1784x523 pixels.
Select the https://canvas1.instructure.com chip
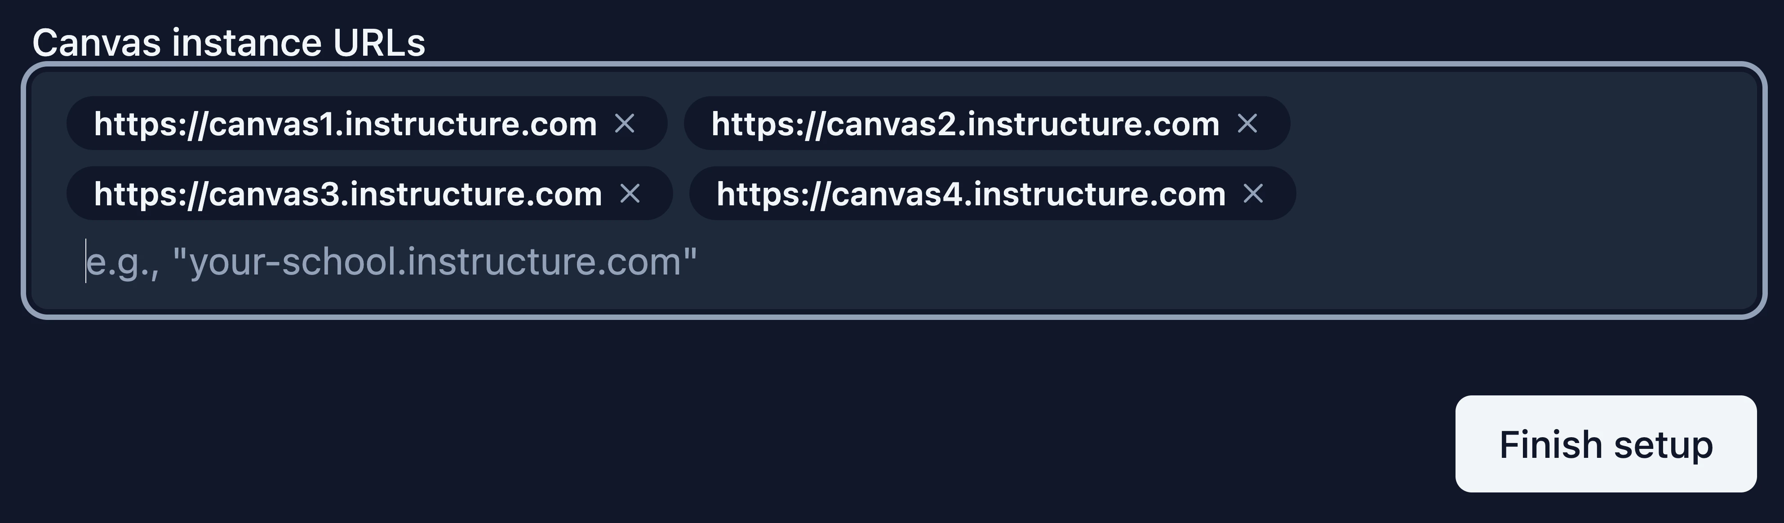click(346, 123)
